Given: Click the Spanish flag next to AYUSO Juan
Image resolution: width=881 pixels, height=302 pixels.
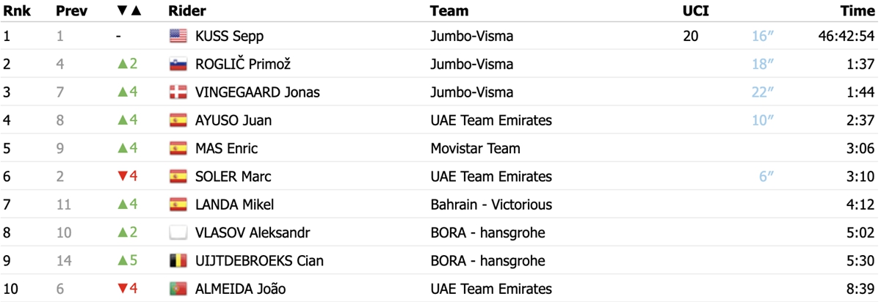Looking at the screenshot, I should tap(178, 120).
